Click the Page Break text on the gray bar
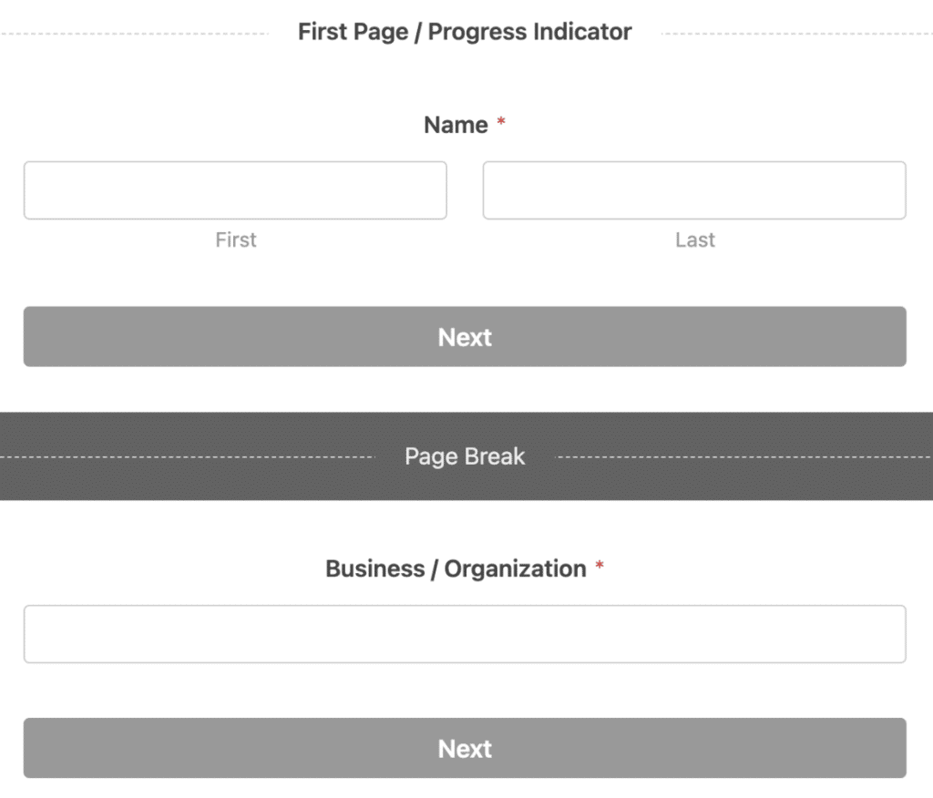Viewport: 933px width, 798px height. (465, 456)
